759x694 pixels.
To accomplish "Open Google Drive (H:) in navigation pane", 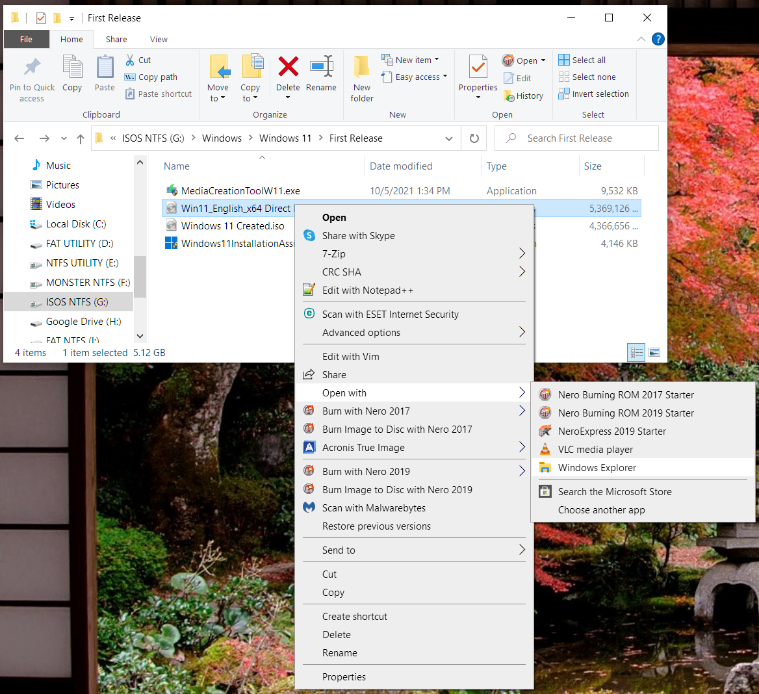I will point(83,322).
